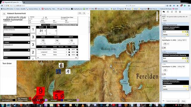Open the GOG.com bookmark
The height and width of the screenshot is (107, 191).
[67, 9]
